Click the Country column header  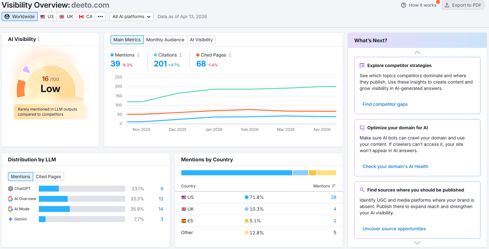188,186
